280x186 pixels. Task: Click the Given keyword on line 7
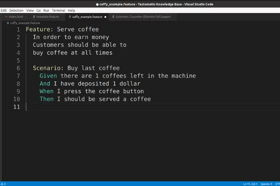click(49, 76)
